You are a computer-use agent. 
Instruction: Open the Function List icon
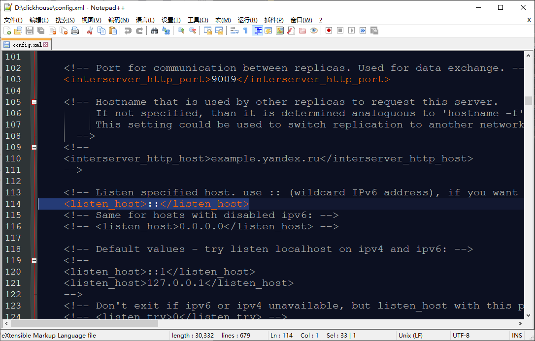[x=291, y=31]
